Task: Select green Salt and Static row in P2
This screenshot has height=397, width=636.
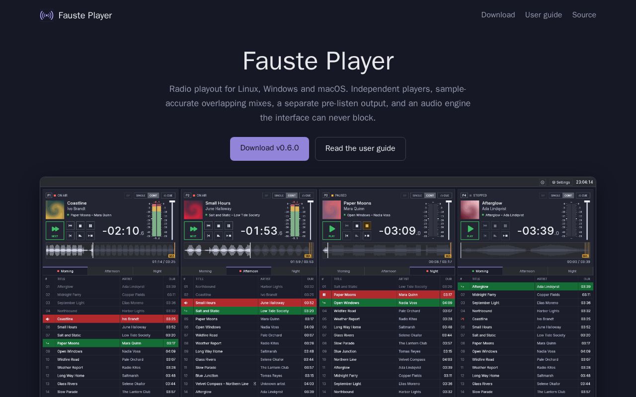Action: pos(248,311)
